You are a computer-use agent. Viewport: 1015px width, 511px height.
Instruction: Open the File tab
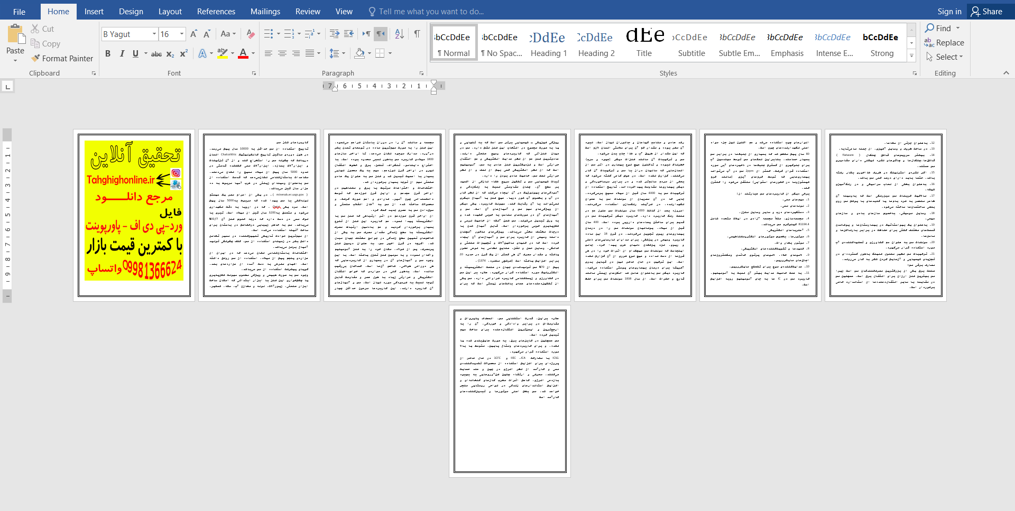coord(19,12)
